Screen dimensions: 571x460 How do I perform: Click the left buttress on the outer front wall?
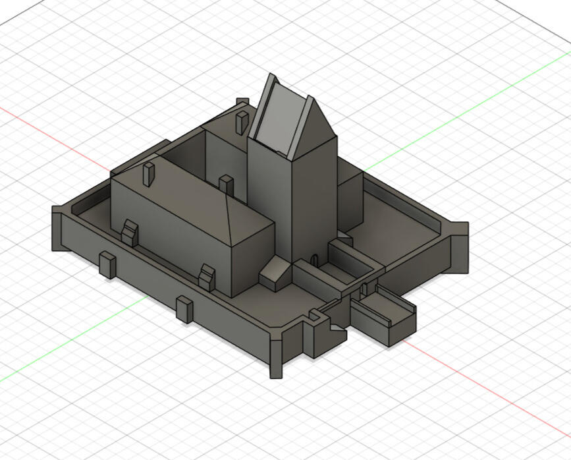tap(107, 264)
